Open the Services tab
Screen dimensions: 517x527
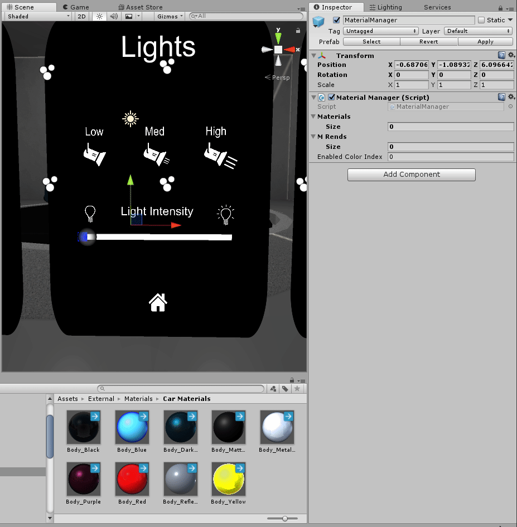(437, 7)
